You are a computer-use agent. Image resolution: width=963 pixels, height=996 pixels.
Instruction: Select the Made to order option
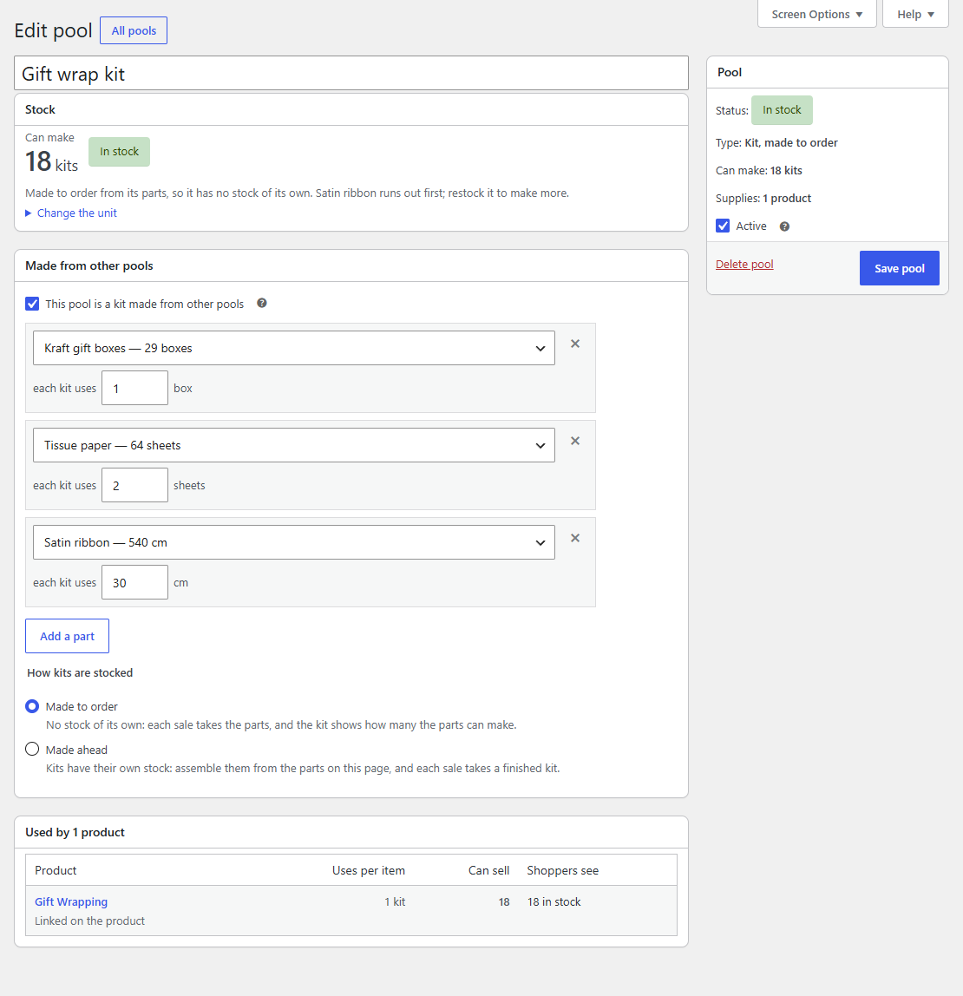tap(32, 706)
